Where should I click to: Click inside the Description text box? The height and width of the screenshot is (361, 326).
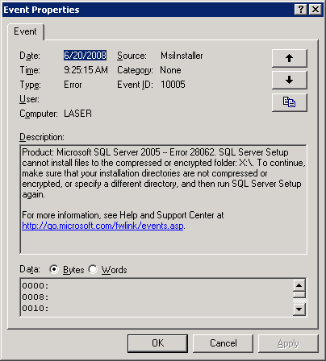tap(163, 199)
